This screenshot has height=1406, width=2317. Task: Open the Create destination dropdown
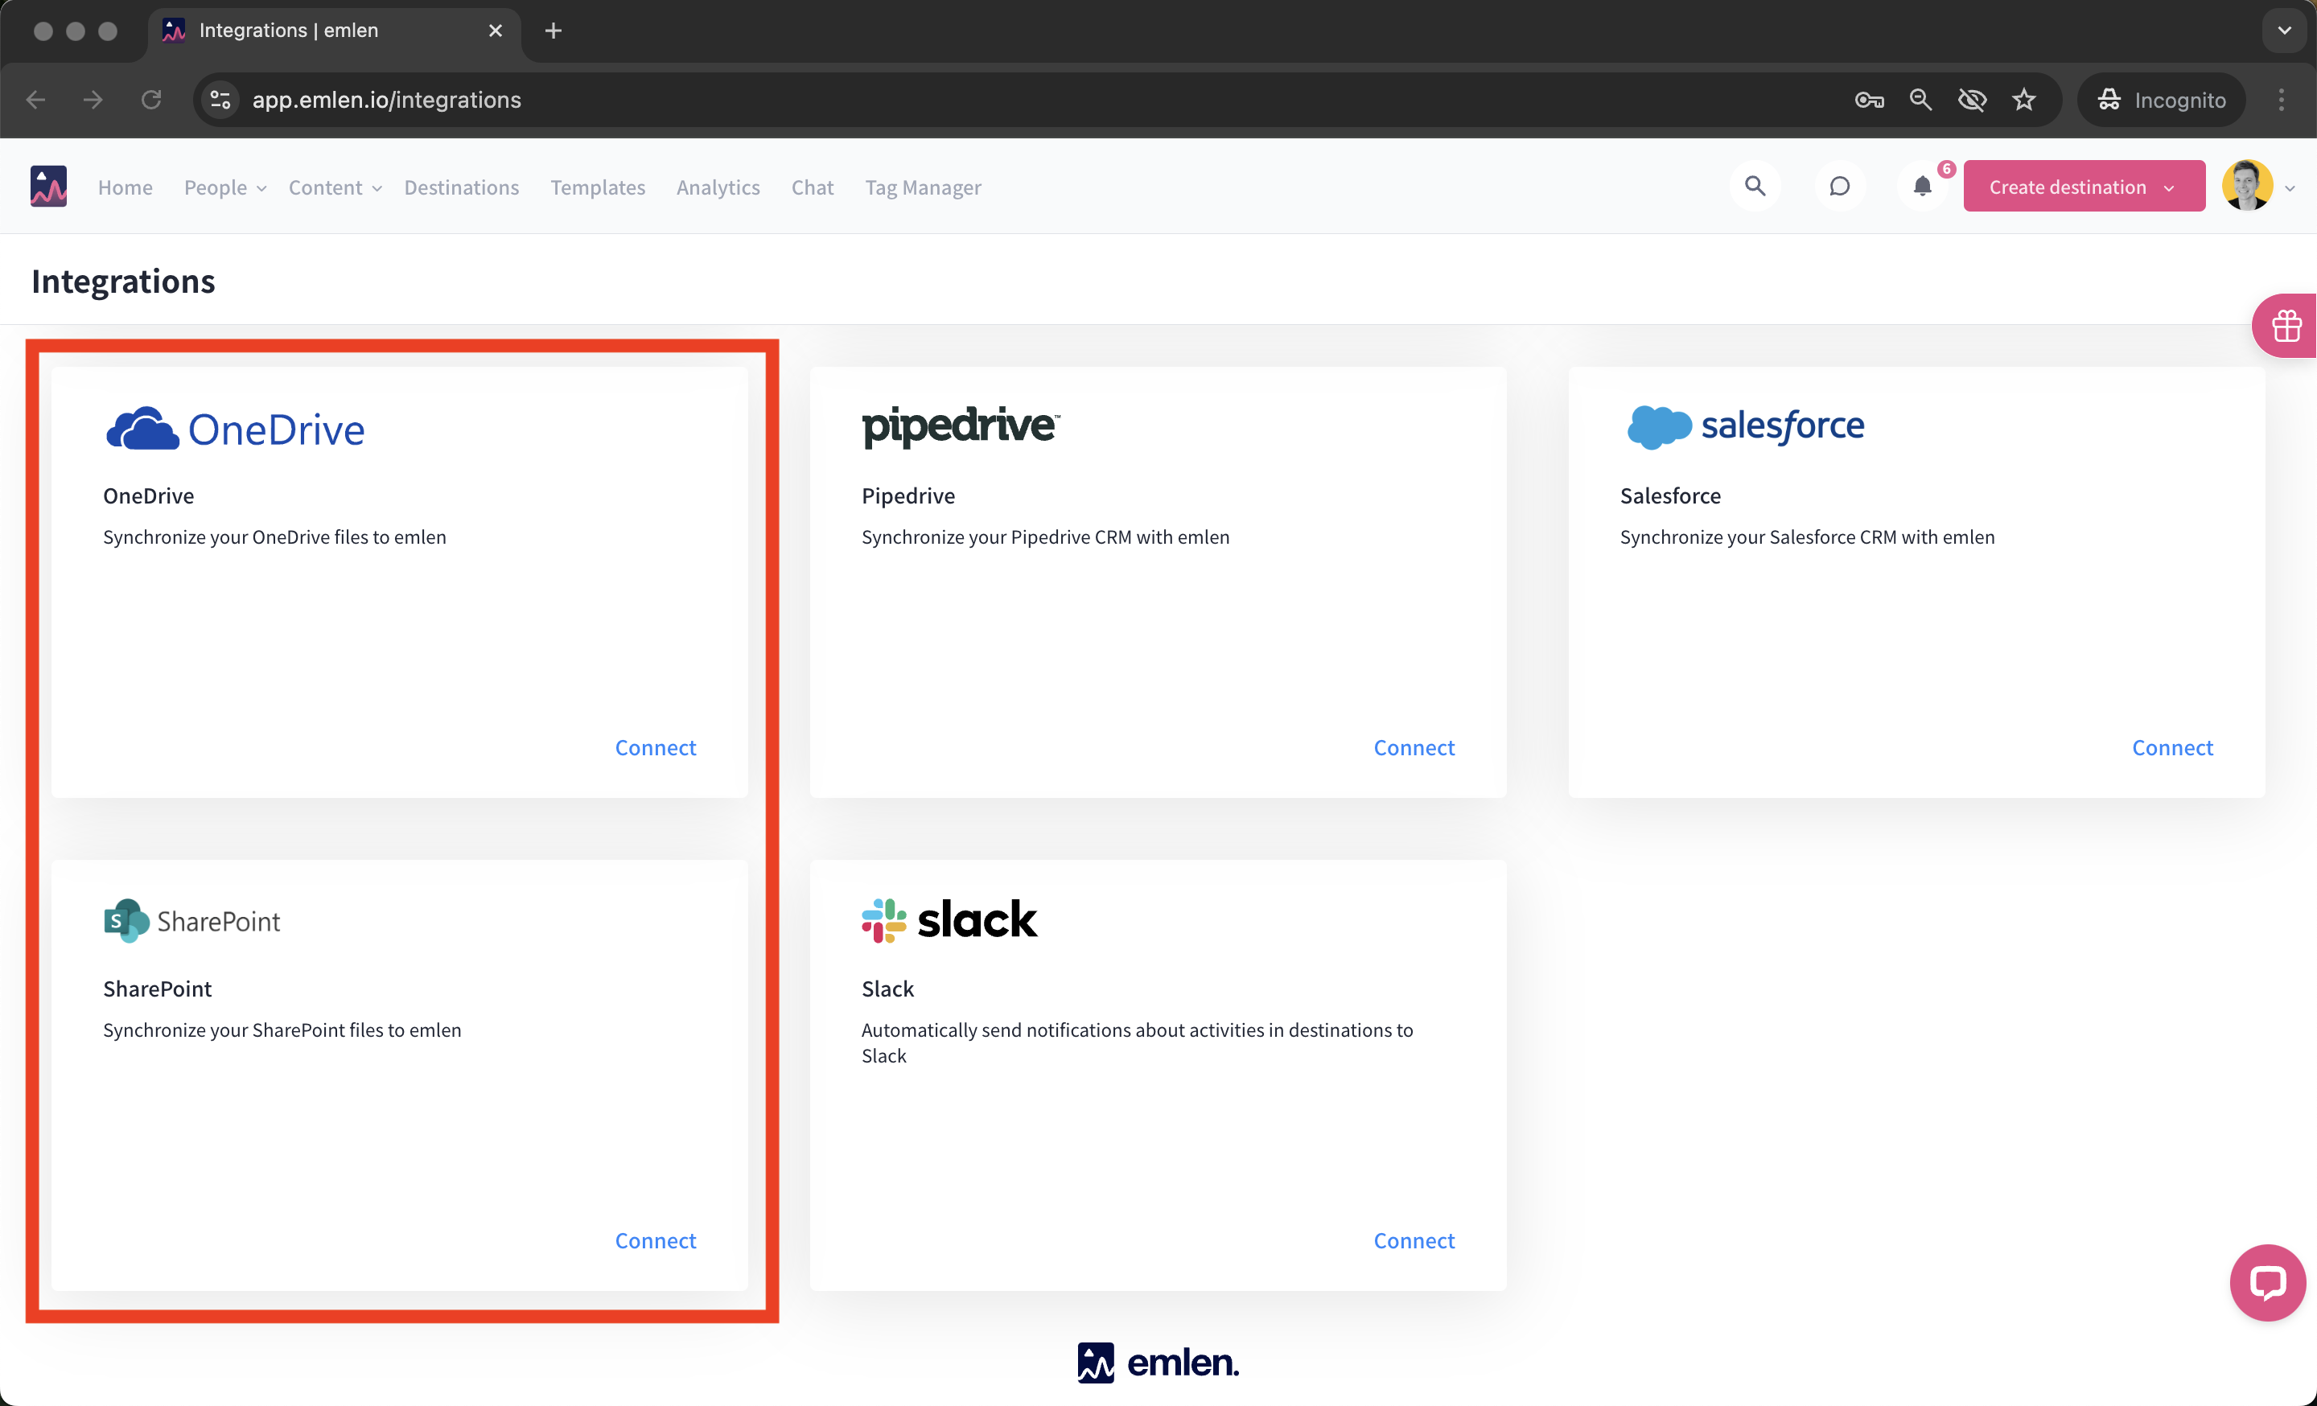[2083, 186]
